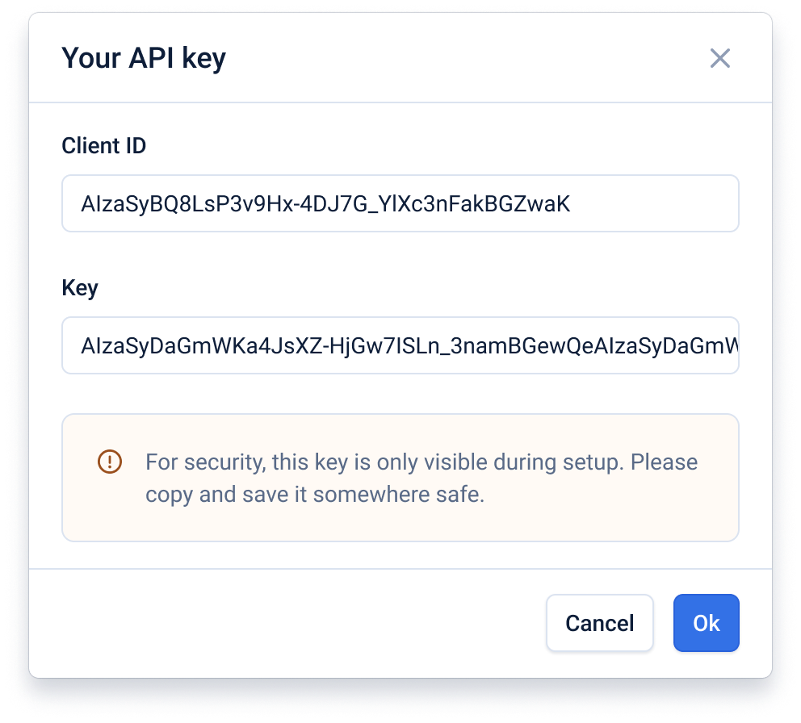Screen dimensions: 801x723
Task: Click the "Key" field label
Action: pos(80,288)
